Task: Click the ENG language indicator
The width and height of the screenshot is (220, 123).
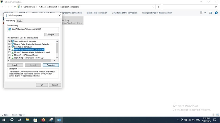Action: click(198, 120)
